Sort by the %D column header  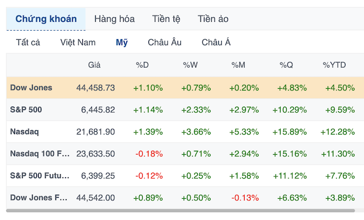[x=142, y=65]
